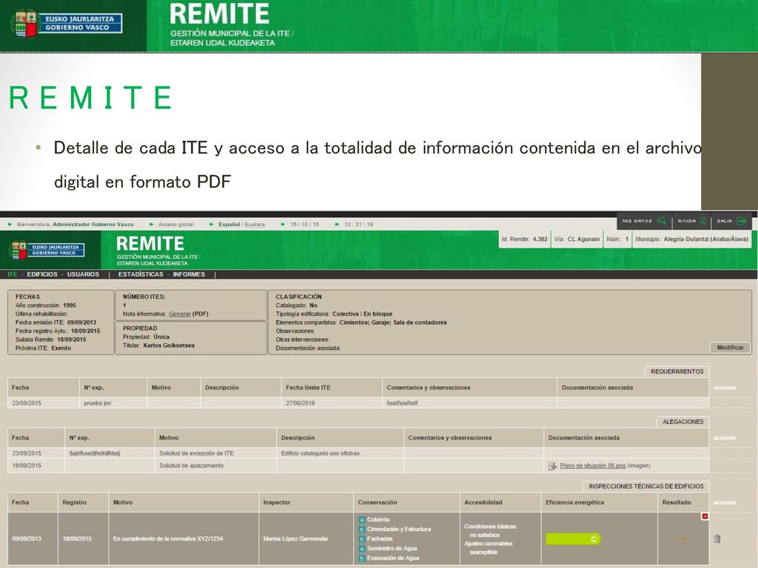Select INSPECCIONES TÉCNICAS DE EDIFICIOS tab
This screenshot has height=568, width=758.
(x=645, y=487)
